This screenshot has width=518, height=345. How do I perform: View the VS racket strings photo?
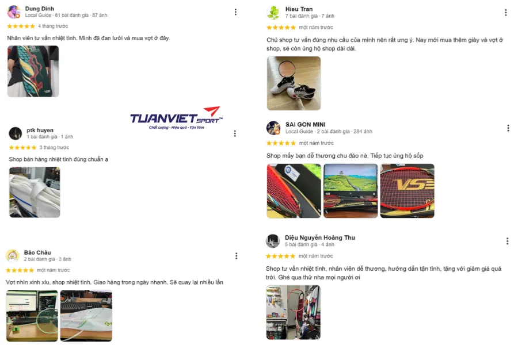(x=407, y=191)
